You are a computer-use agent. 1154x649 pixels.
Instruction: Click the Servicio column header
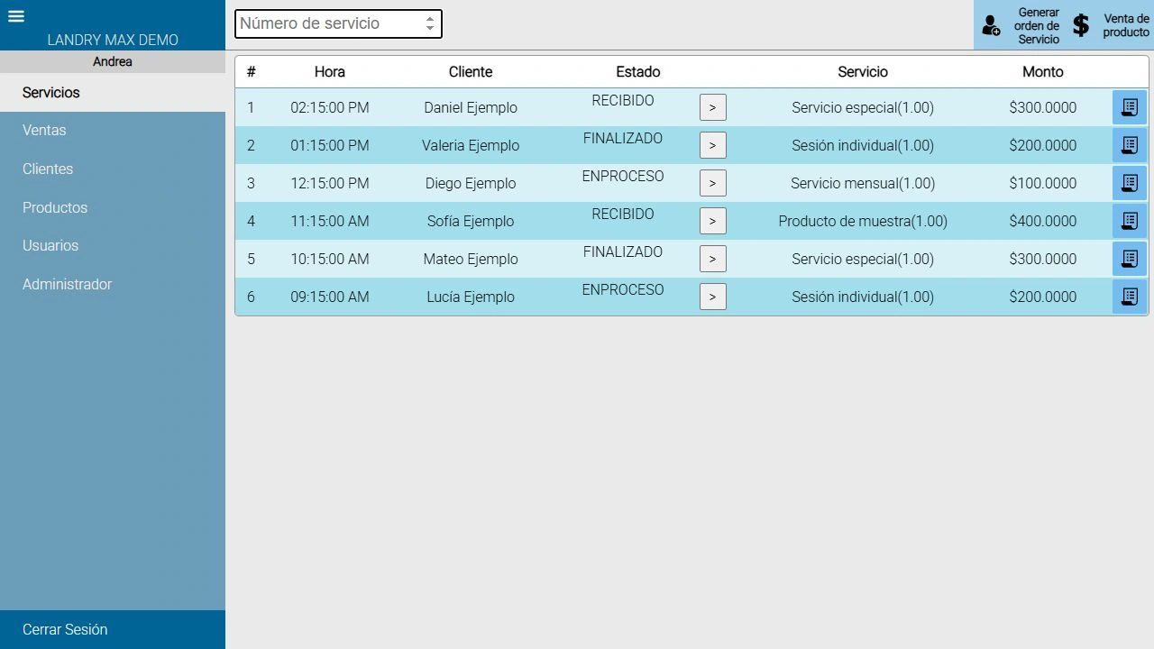pyautogui.click(x=863, y=72)
